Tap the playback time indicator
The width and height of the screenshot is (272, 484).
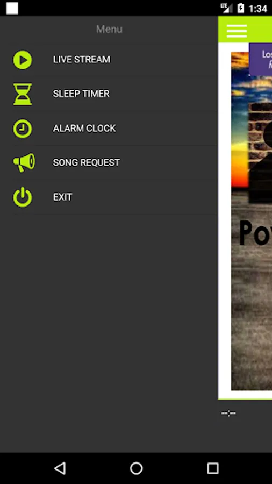coord(228,413)
